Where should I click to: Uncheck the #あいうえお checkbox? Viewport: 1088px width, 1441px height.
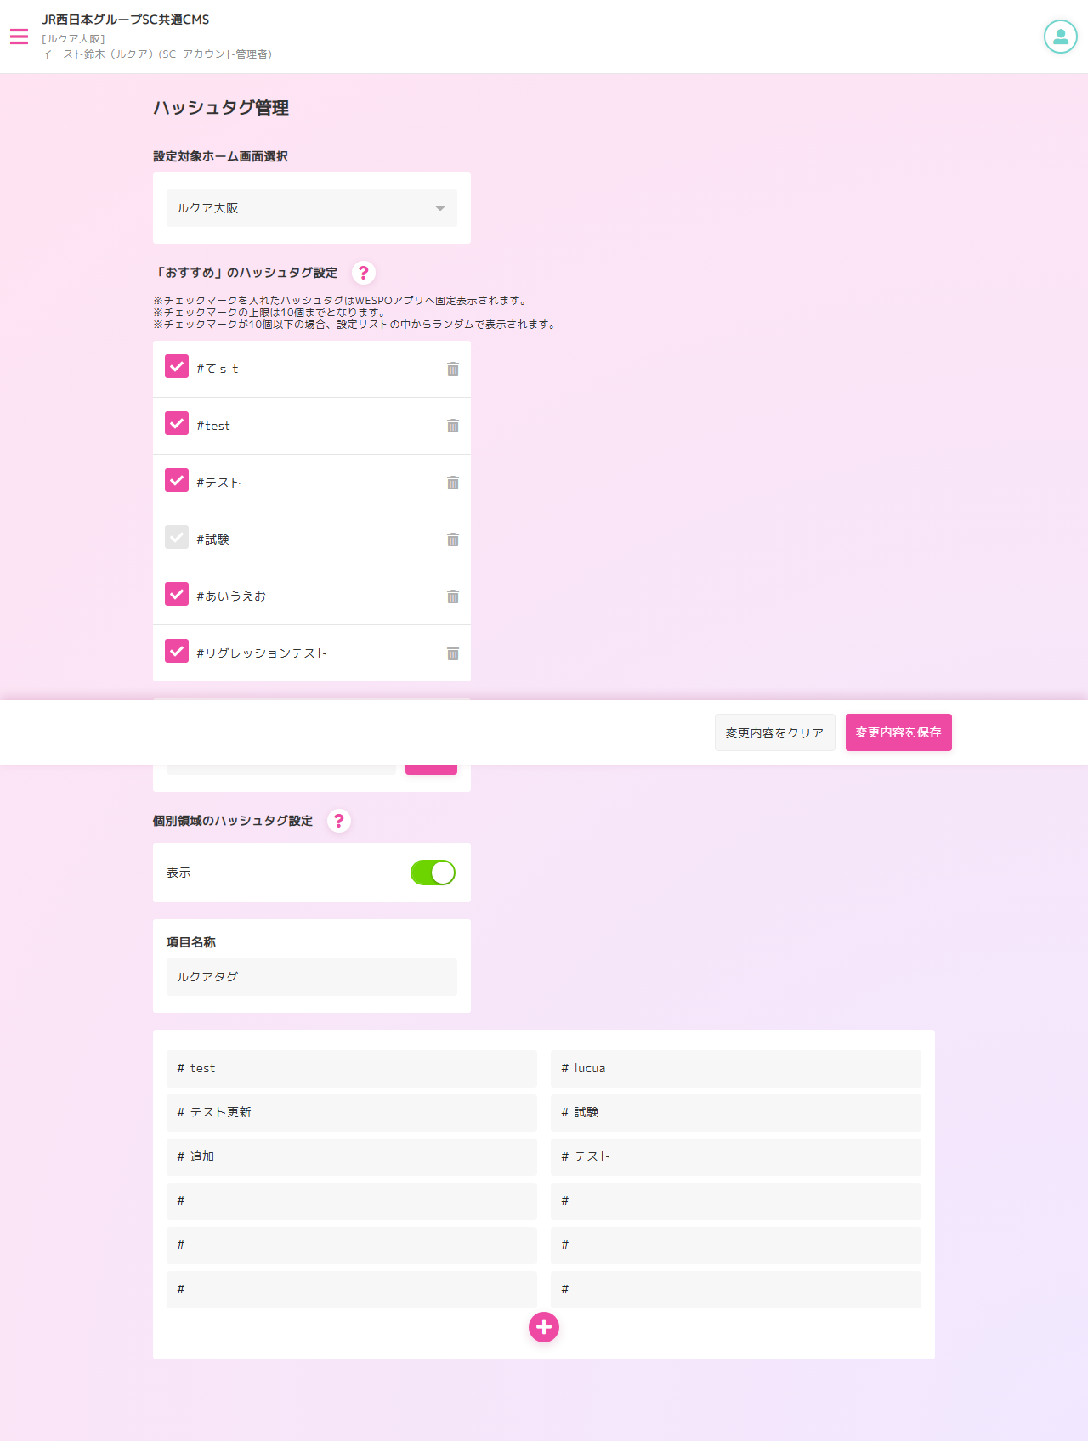(177, 594)
